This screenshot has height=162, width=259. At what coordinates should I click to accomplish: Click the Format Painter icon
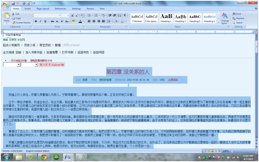[13, 23]
